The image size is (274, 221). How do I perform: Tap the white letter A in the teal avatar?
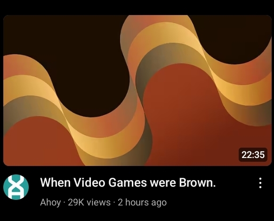pyautogui.click(x=16, y=194)
